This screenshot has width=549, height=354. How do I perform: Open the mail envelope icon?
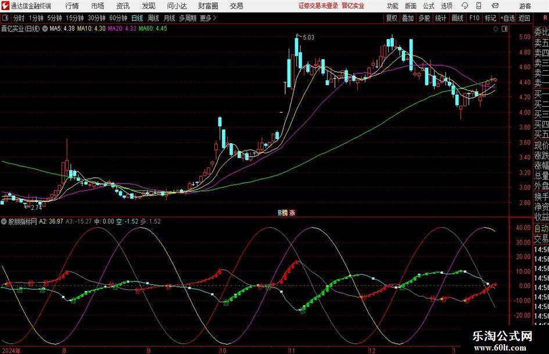[x=495, y=6]
